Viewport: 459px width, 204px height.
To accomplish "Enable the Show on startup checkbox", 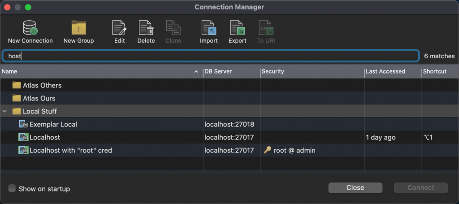I will tap(12, 188).
